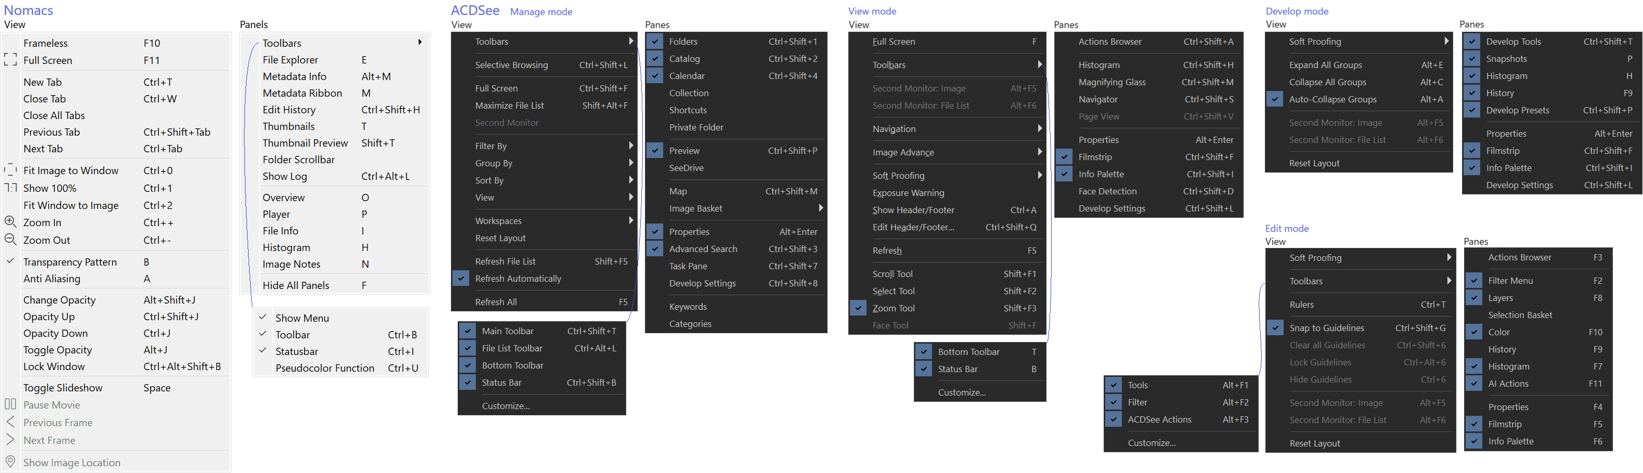Screen dimensions: 1643x473
Task: Uncheck Show Menu in Nomacs toolbars list
Action: click(x=262, y=318)
